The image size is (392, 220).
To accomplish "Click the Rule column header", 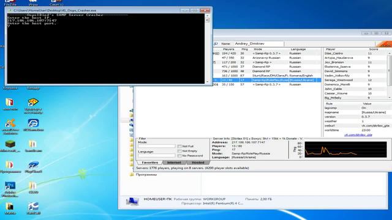I will coord(330,104).
